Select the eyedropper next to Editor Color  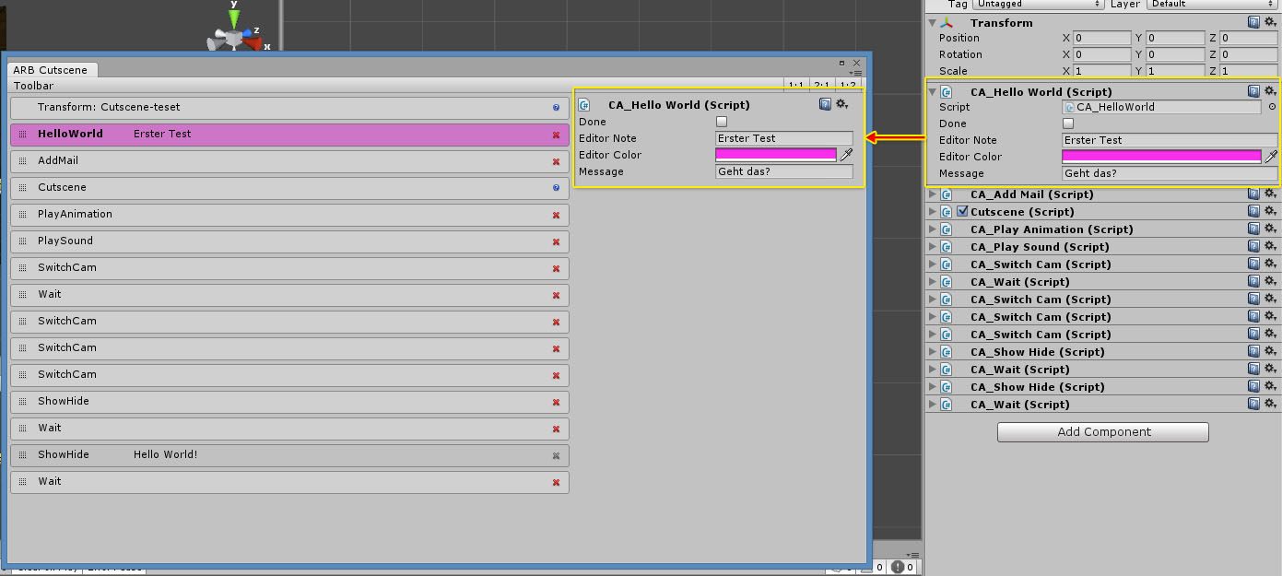tap(847, 155)
